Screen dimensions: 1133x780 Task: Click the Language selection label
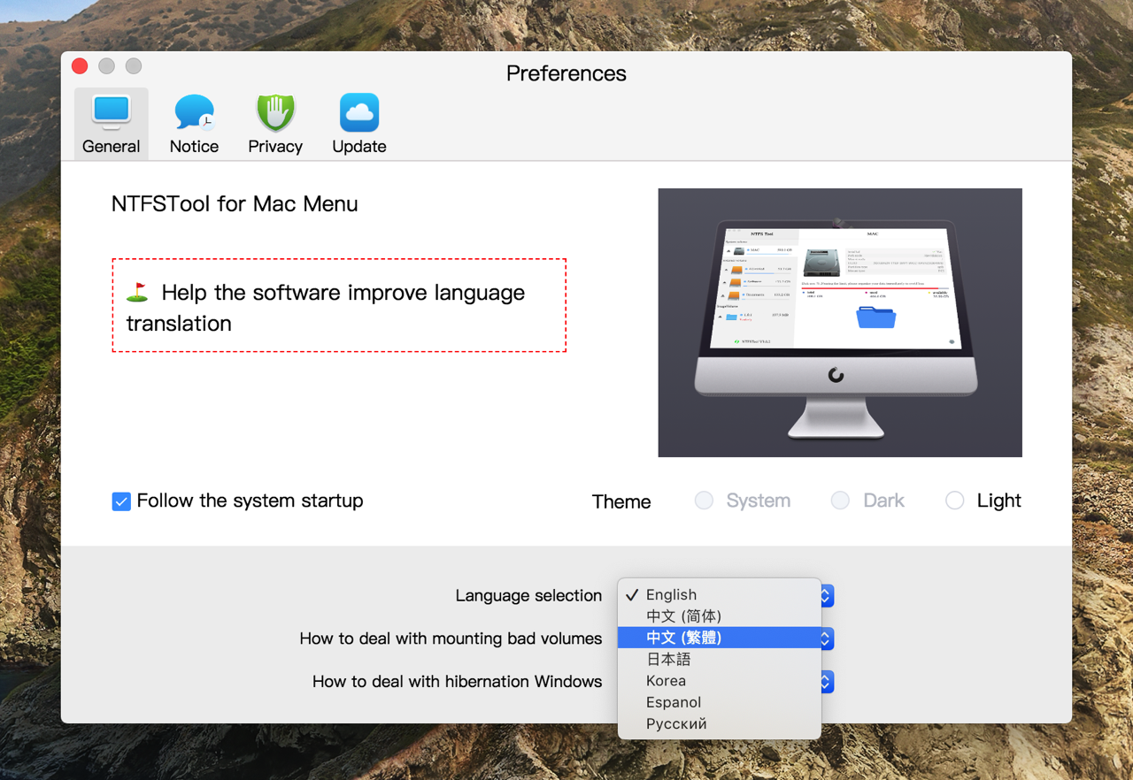pyautogui.click(x=528, y=596)
